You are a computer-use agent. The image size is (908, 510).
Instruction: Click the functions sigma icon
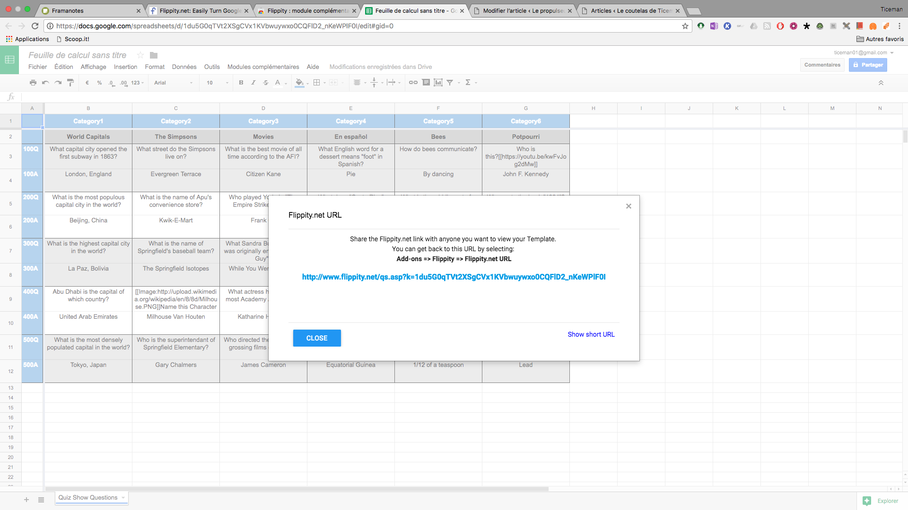(468, 83)
